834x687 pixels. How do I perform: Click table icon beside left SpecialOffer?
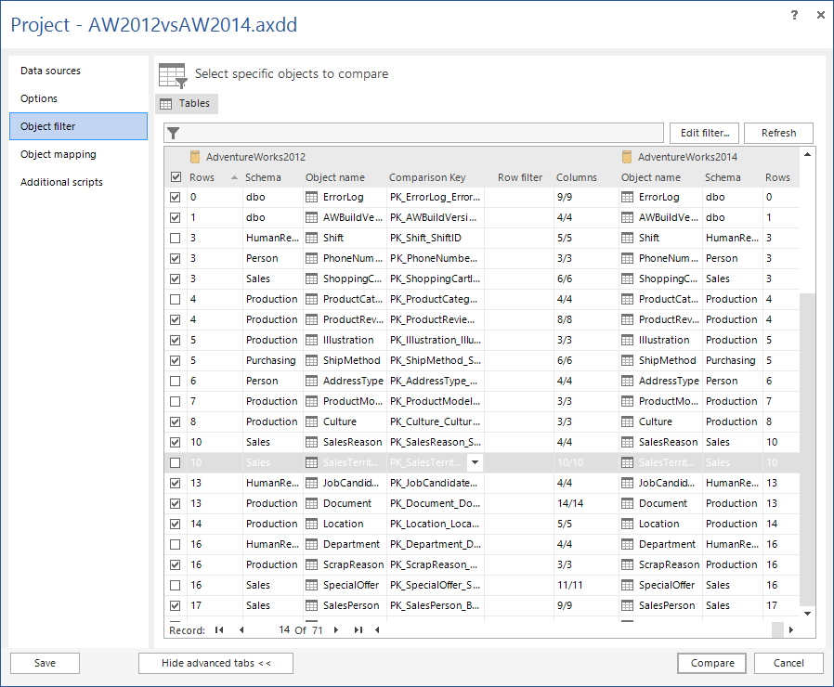[312, 586]
